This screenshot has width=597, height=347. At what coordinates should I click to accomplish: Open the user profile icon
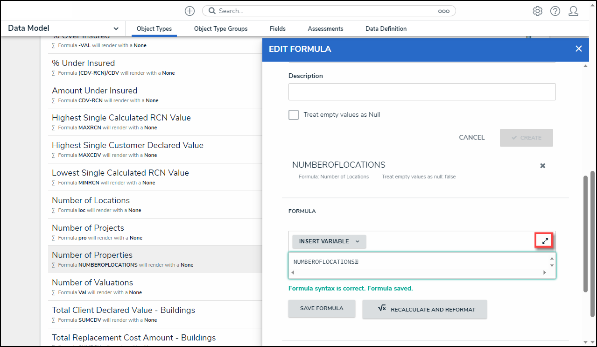point(573,11)
